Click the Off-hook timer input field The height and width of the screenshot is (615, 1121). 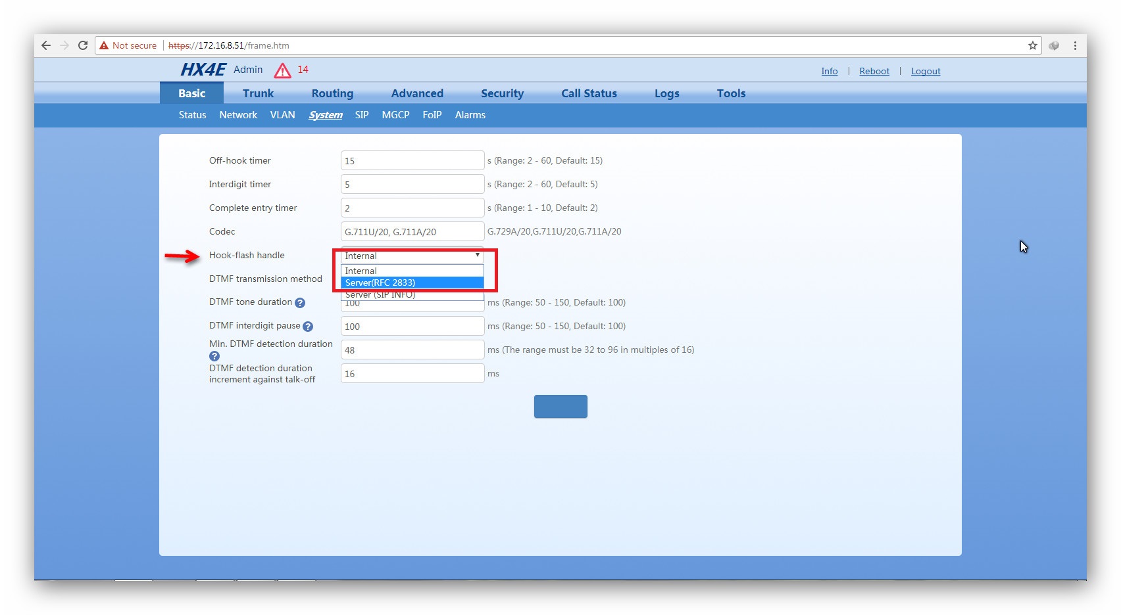click(412, 161)
